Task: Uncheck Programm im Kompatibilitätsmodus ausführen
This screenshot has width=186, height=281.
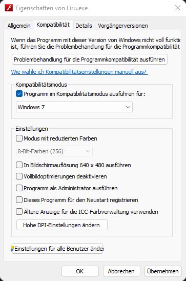Action: (19, 94)
